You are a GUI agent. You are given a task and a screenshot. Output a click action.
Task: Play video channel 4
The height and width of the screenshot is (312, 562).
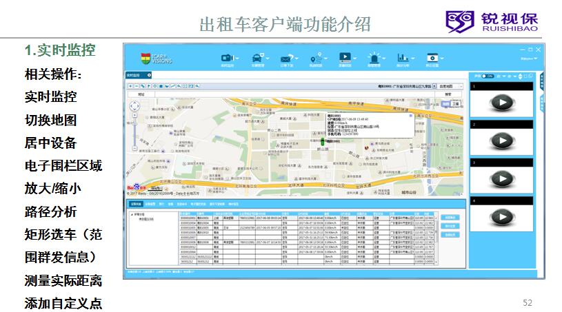[x=501, y=217]
